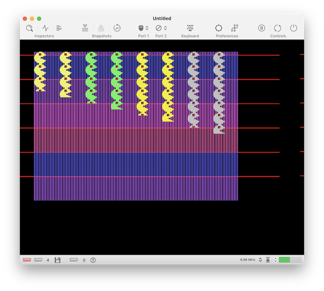The height and width of the screenshot is (291, 324).
Task: Click the green activity progress bar
Action: point(290,260)
